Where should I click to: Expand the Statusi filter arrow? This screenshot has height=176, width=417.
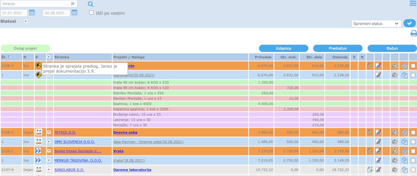[26, 21]
